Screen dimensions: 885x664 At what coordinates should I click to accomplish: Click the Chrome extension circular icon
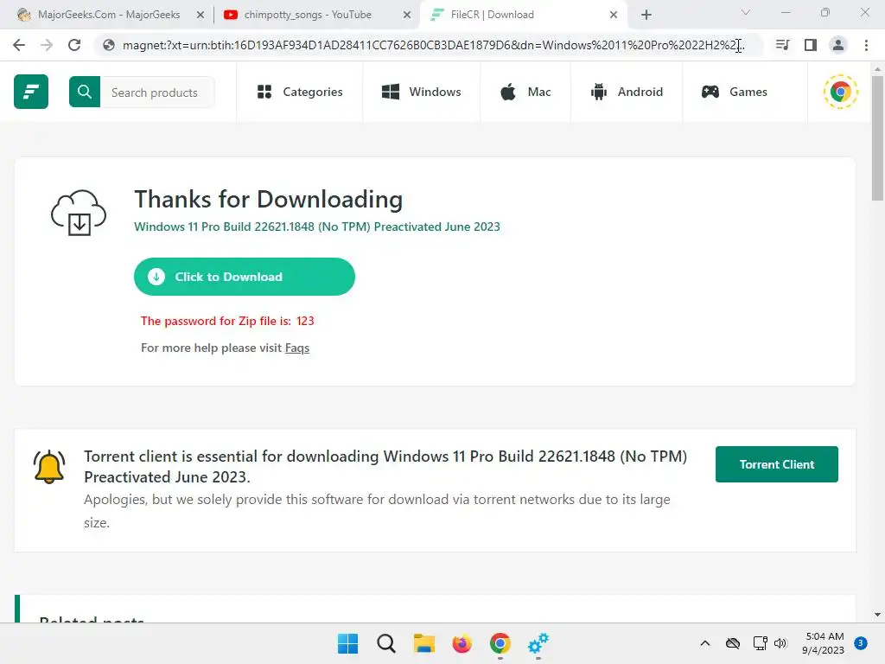(x=840, y=92)
